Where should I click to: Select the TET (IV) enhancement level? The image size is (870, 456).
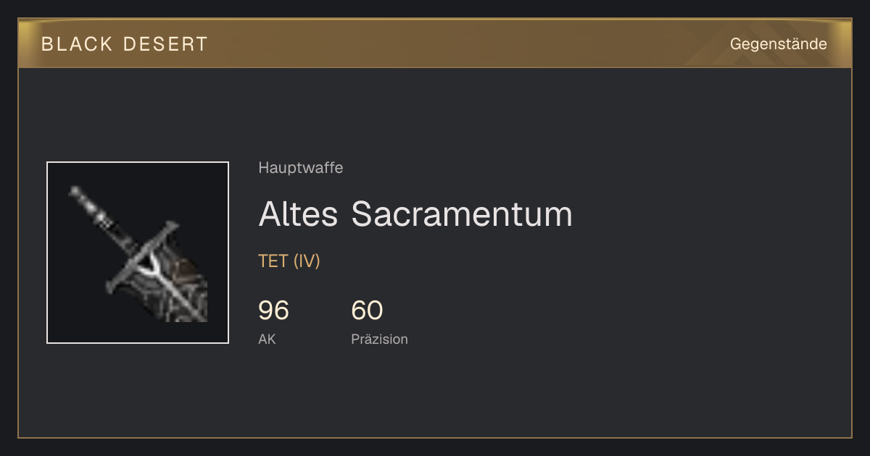[289, 261]
